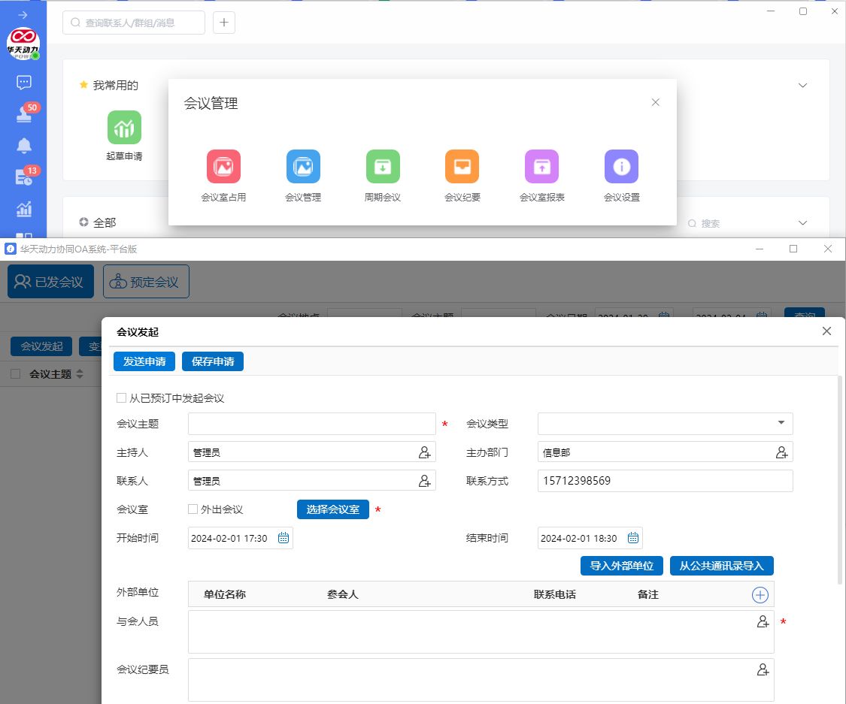Click plus icon to add 外部单位 row
Screen dimensions: 846x704
tap(760, 594)
